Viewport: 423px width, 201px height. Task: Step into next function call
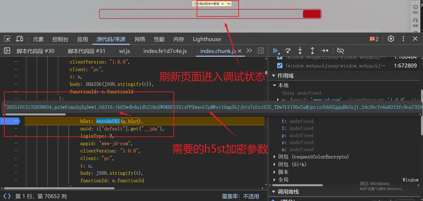coord(300,51)
